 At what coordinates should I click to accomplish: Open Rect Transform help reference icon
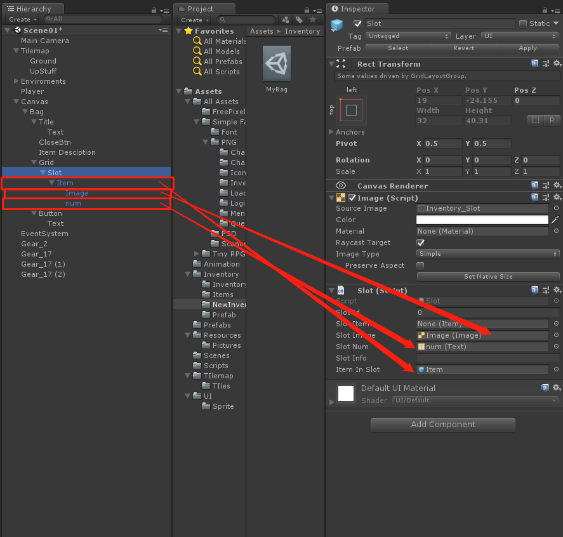pyautogui.click(x=534, y=63)
